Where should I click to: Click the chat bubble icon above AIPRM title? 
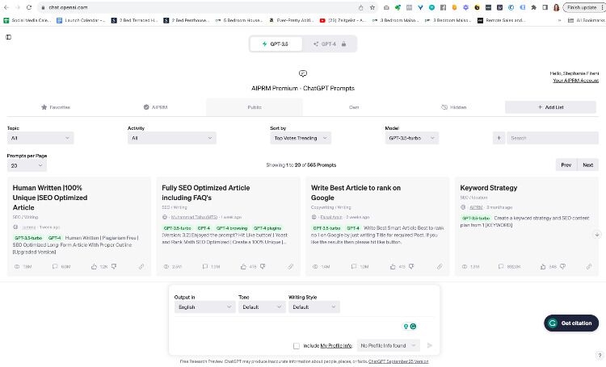pyautogui.click(x=303, y=73)
